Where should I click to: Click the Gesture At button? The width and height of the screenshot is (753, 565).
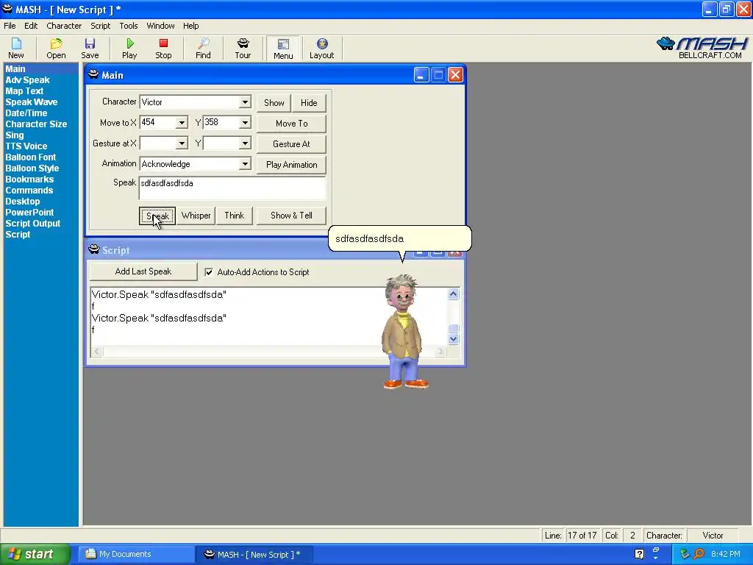[291, 144]
